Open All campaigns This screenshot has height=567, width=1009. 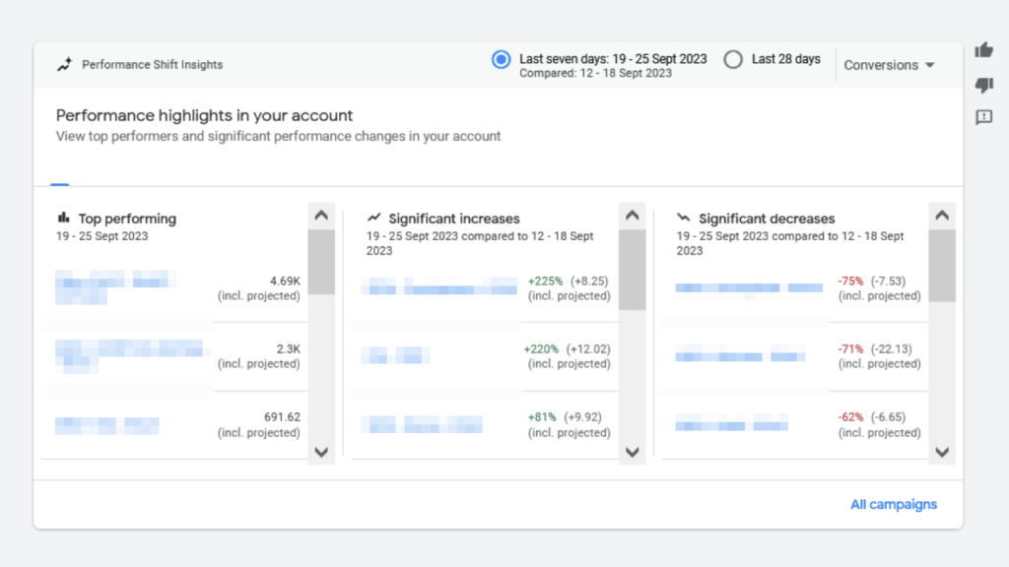tap(893, 504)
